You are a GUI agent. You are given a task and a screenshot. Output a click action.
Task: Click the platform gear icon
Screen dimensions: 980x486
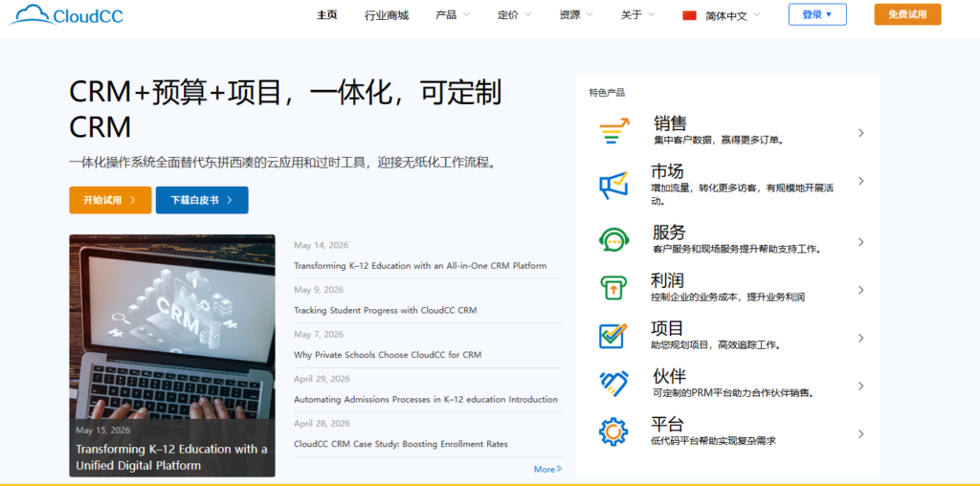[x=613, y=431]
